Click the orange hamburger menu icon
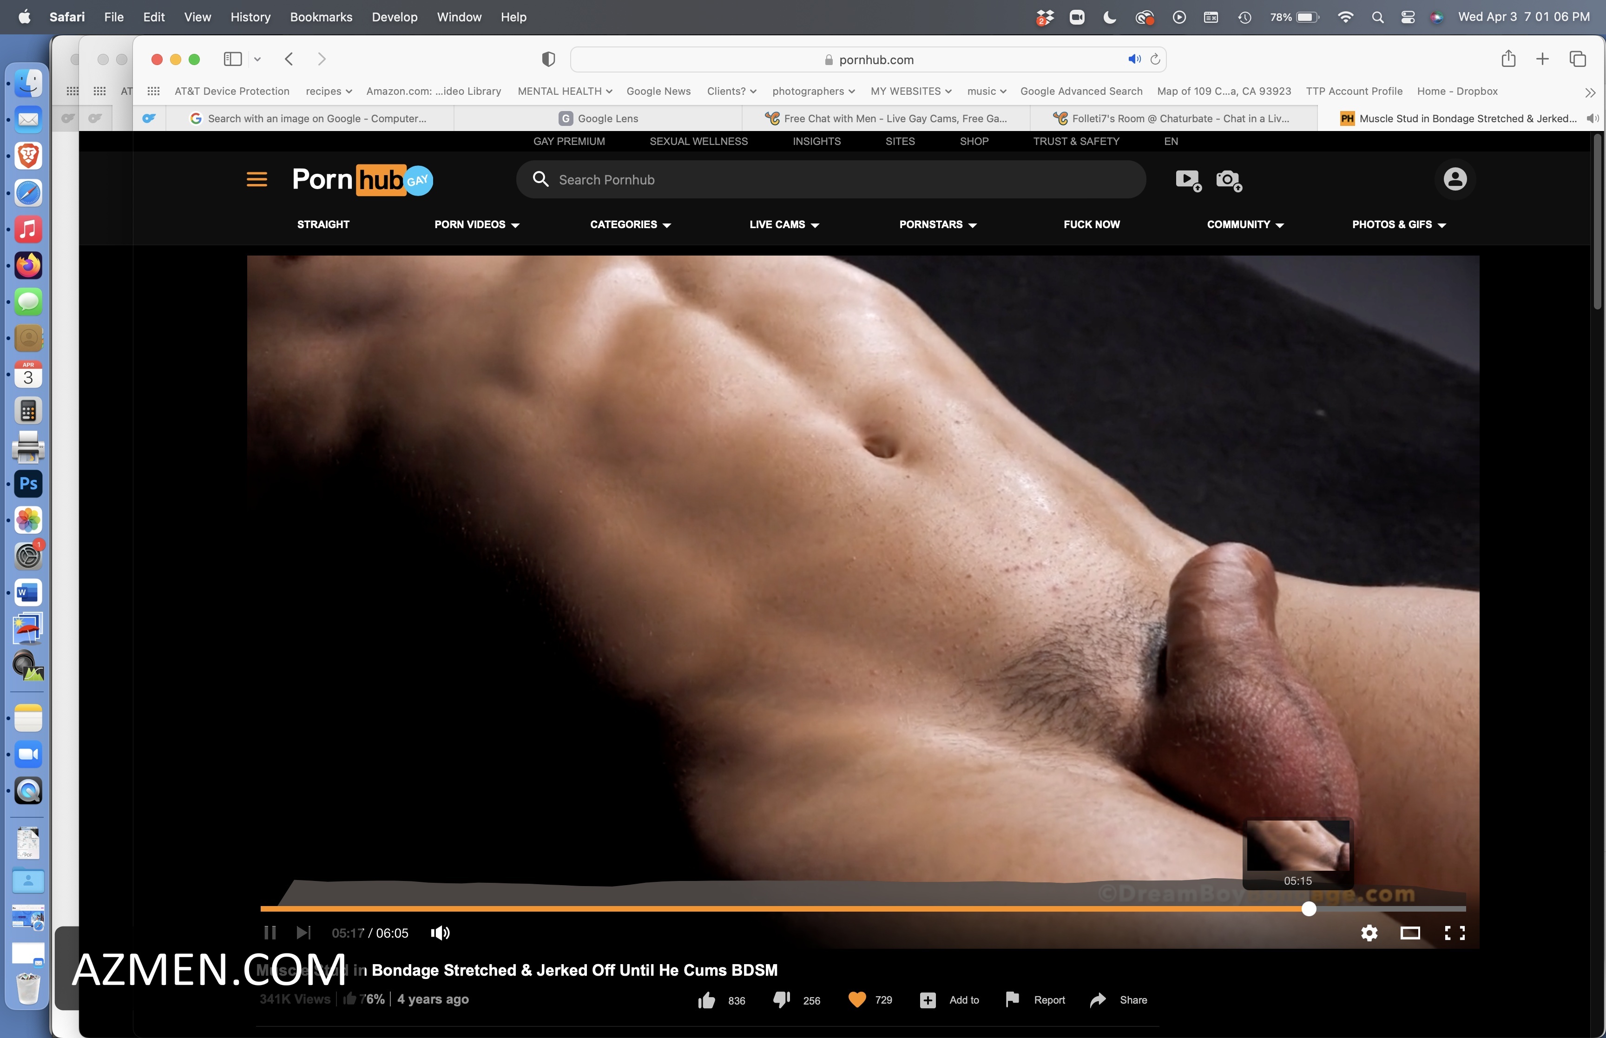Viewport: 1606px width, 1038px height. pos(257,179)
